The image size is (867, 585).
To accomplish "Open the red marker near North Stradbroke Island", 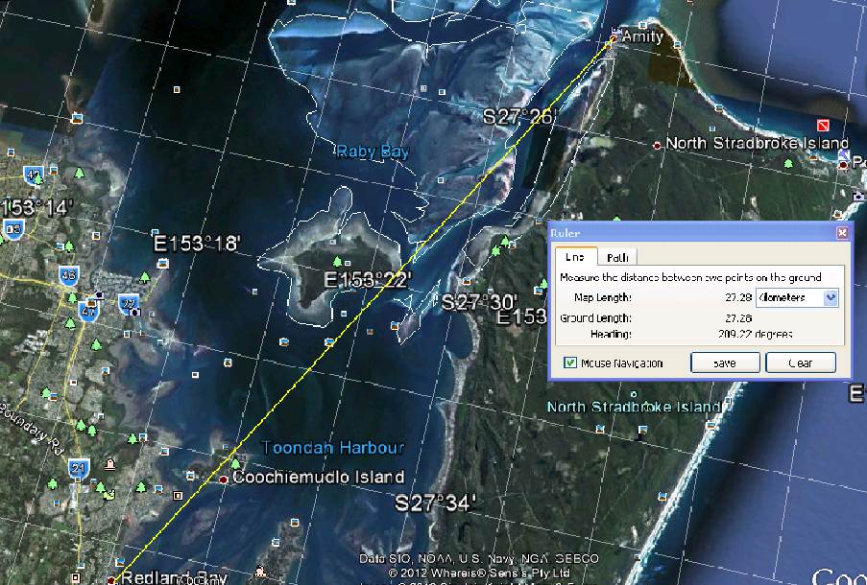I will pos(823,126).
